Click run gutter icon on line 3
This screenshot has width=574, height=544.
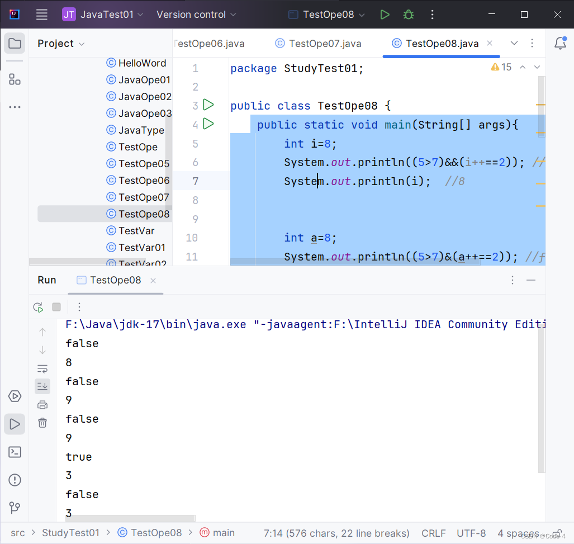[x=208, y=105]
